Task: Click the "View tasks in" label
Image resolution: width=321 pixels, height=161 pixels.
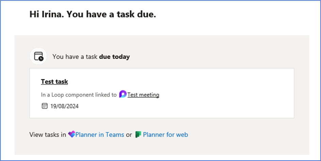Action: point(48,135)
